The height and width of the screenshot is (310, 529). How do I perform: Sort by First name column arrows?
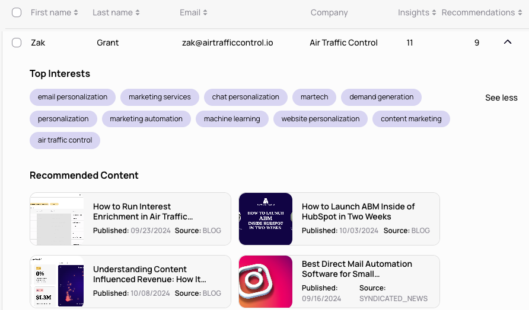coord(76,12)
